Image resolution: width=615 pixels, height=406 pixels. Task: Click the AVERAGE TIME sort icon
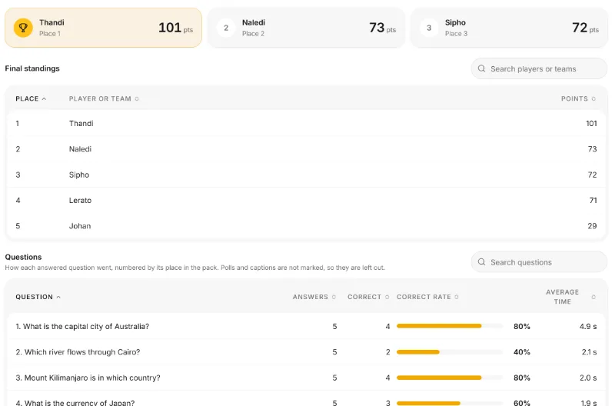(x=593, y=297)
